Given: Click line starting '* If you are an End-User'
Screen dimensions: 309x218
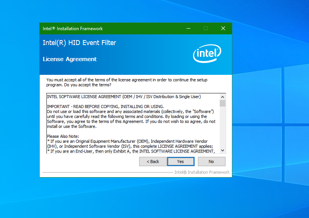Looking at the screenshot, I should [x=131, y=151].
